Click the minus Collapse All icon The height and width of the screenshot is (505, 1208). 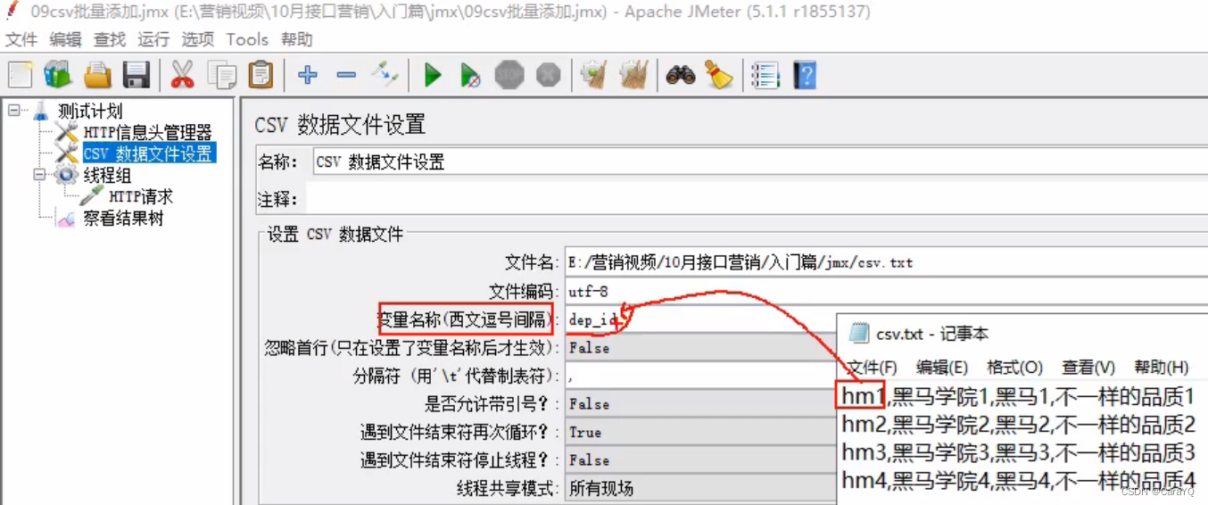(346, 75)
